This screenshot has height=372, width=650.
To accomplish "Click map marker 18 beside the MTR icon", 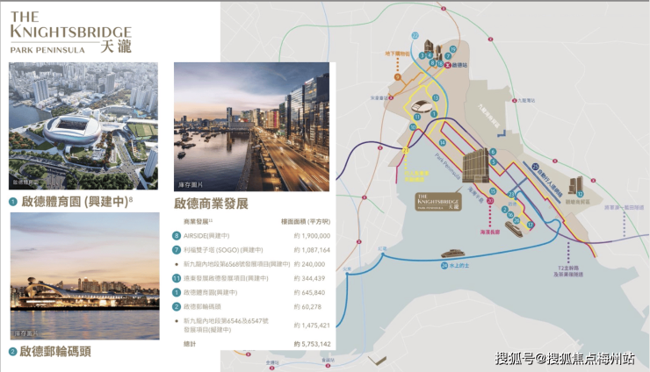I will [440, 63].
